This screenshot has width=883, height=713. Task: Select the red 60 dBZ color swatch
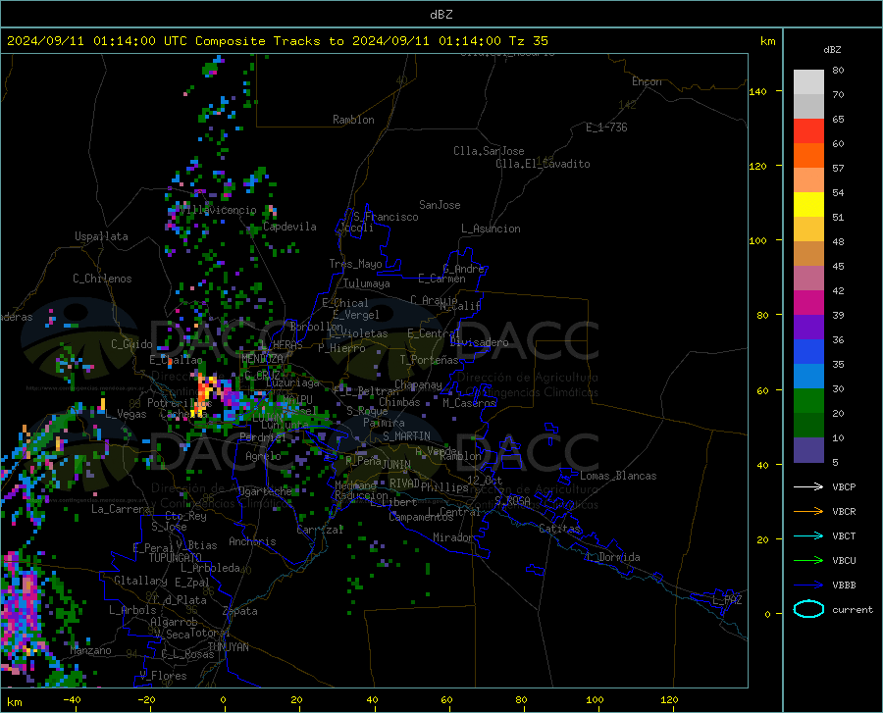coord(808,131)
